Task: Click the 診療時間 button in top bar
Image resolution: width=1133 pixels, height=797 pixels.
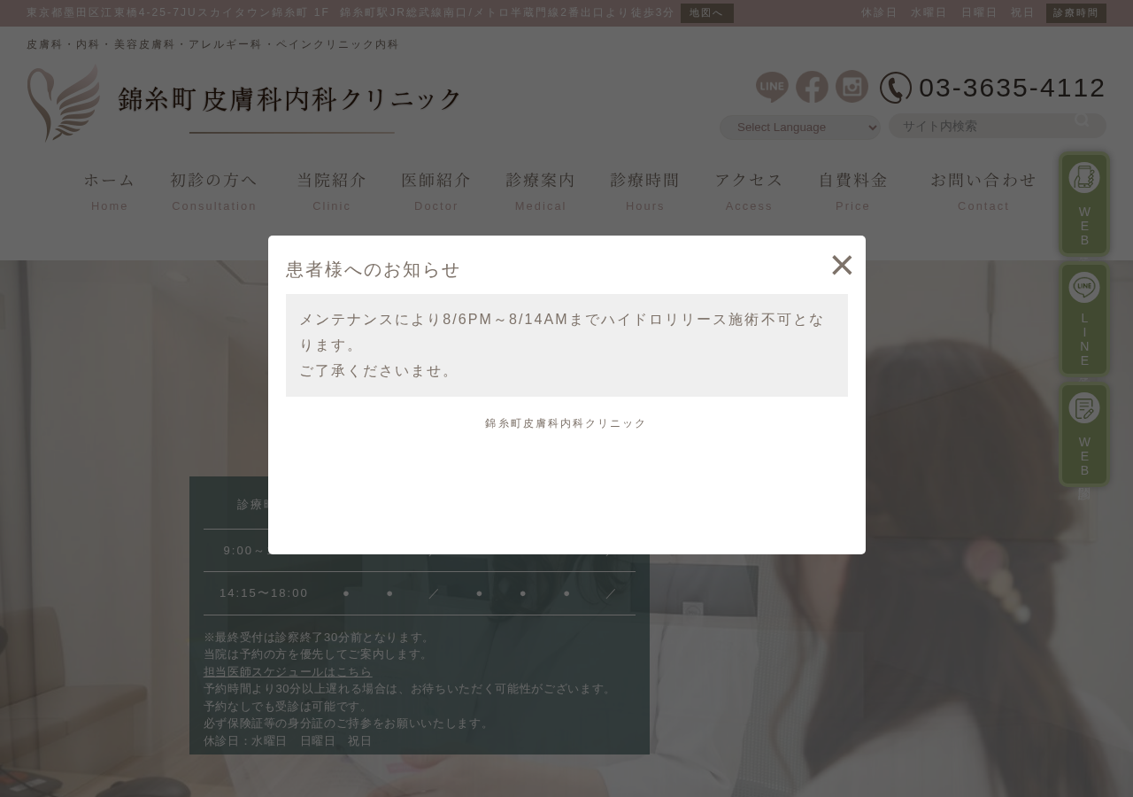Action: pyautogui.click(x=1076, y=13)
